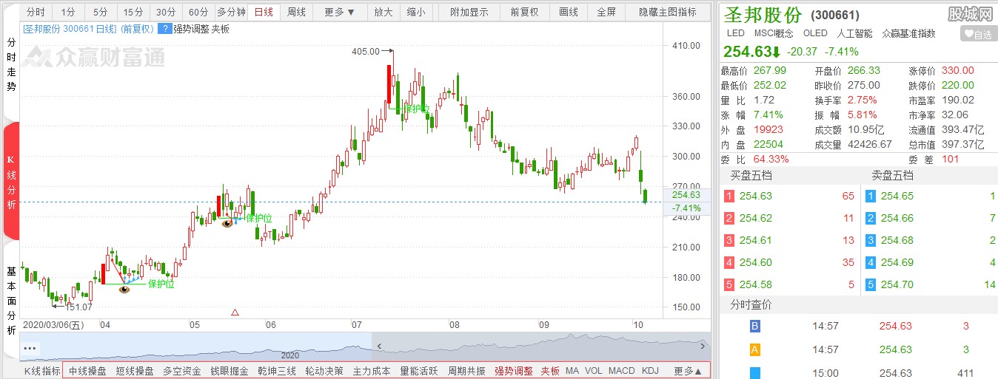The image size is (998, 379).
Task: Click the eye icon near the May 保护位
Action: point(227,223)
